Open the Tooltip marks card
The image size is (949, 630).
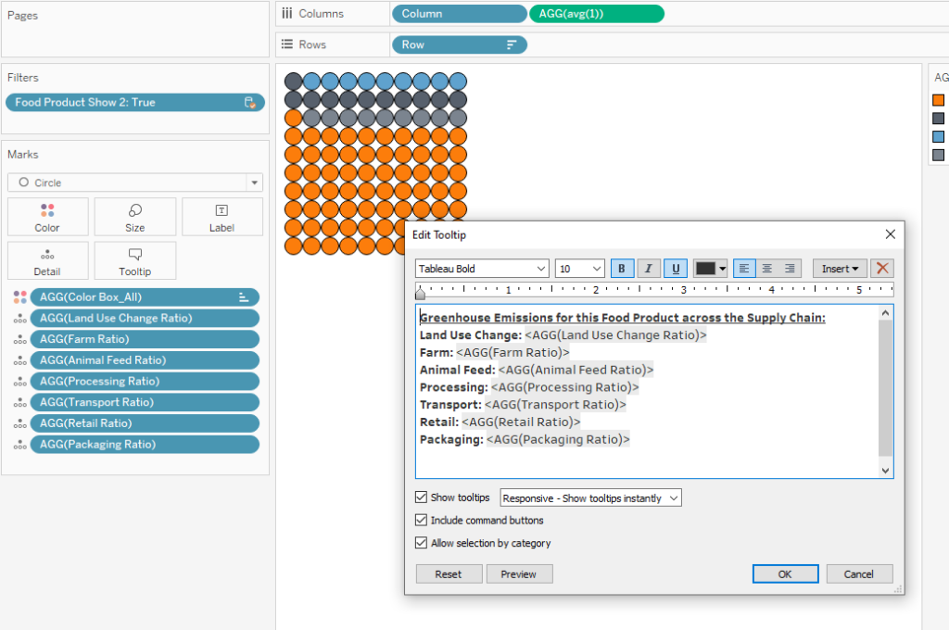(135, 261)
